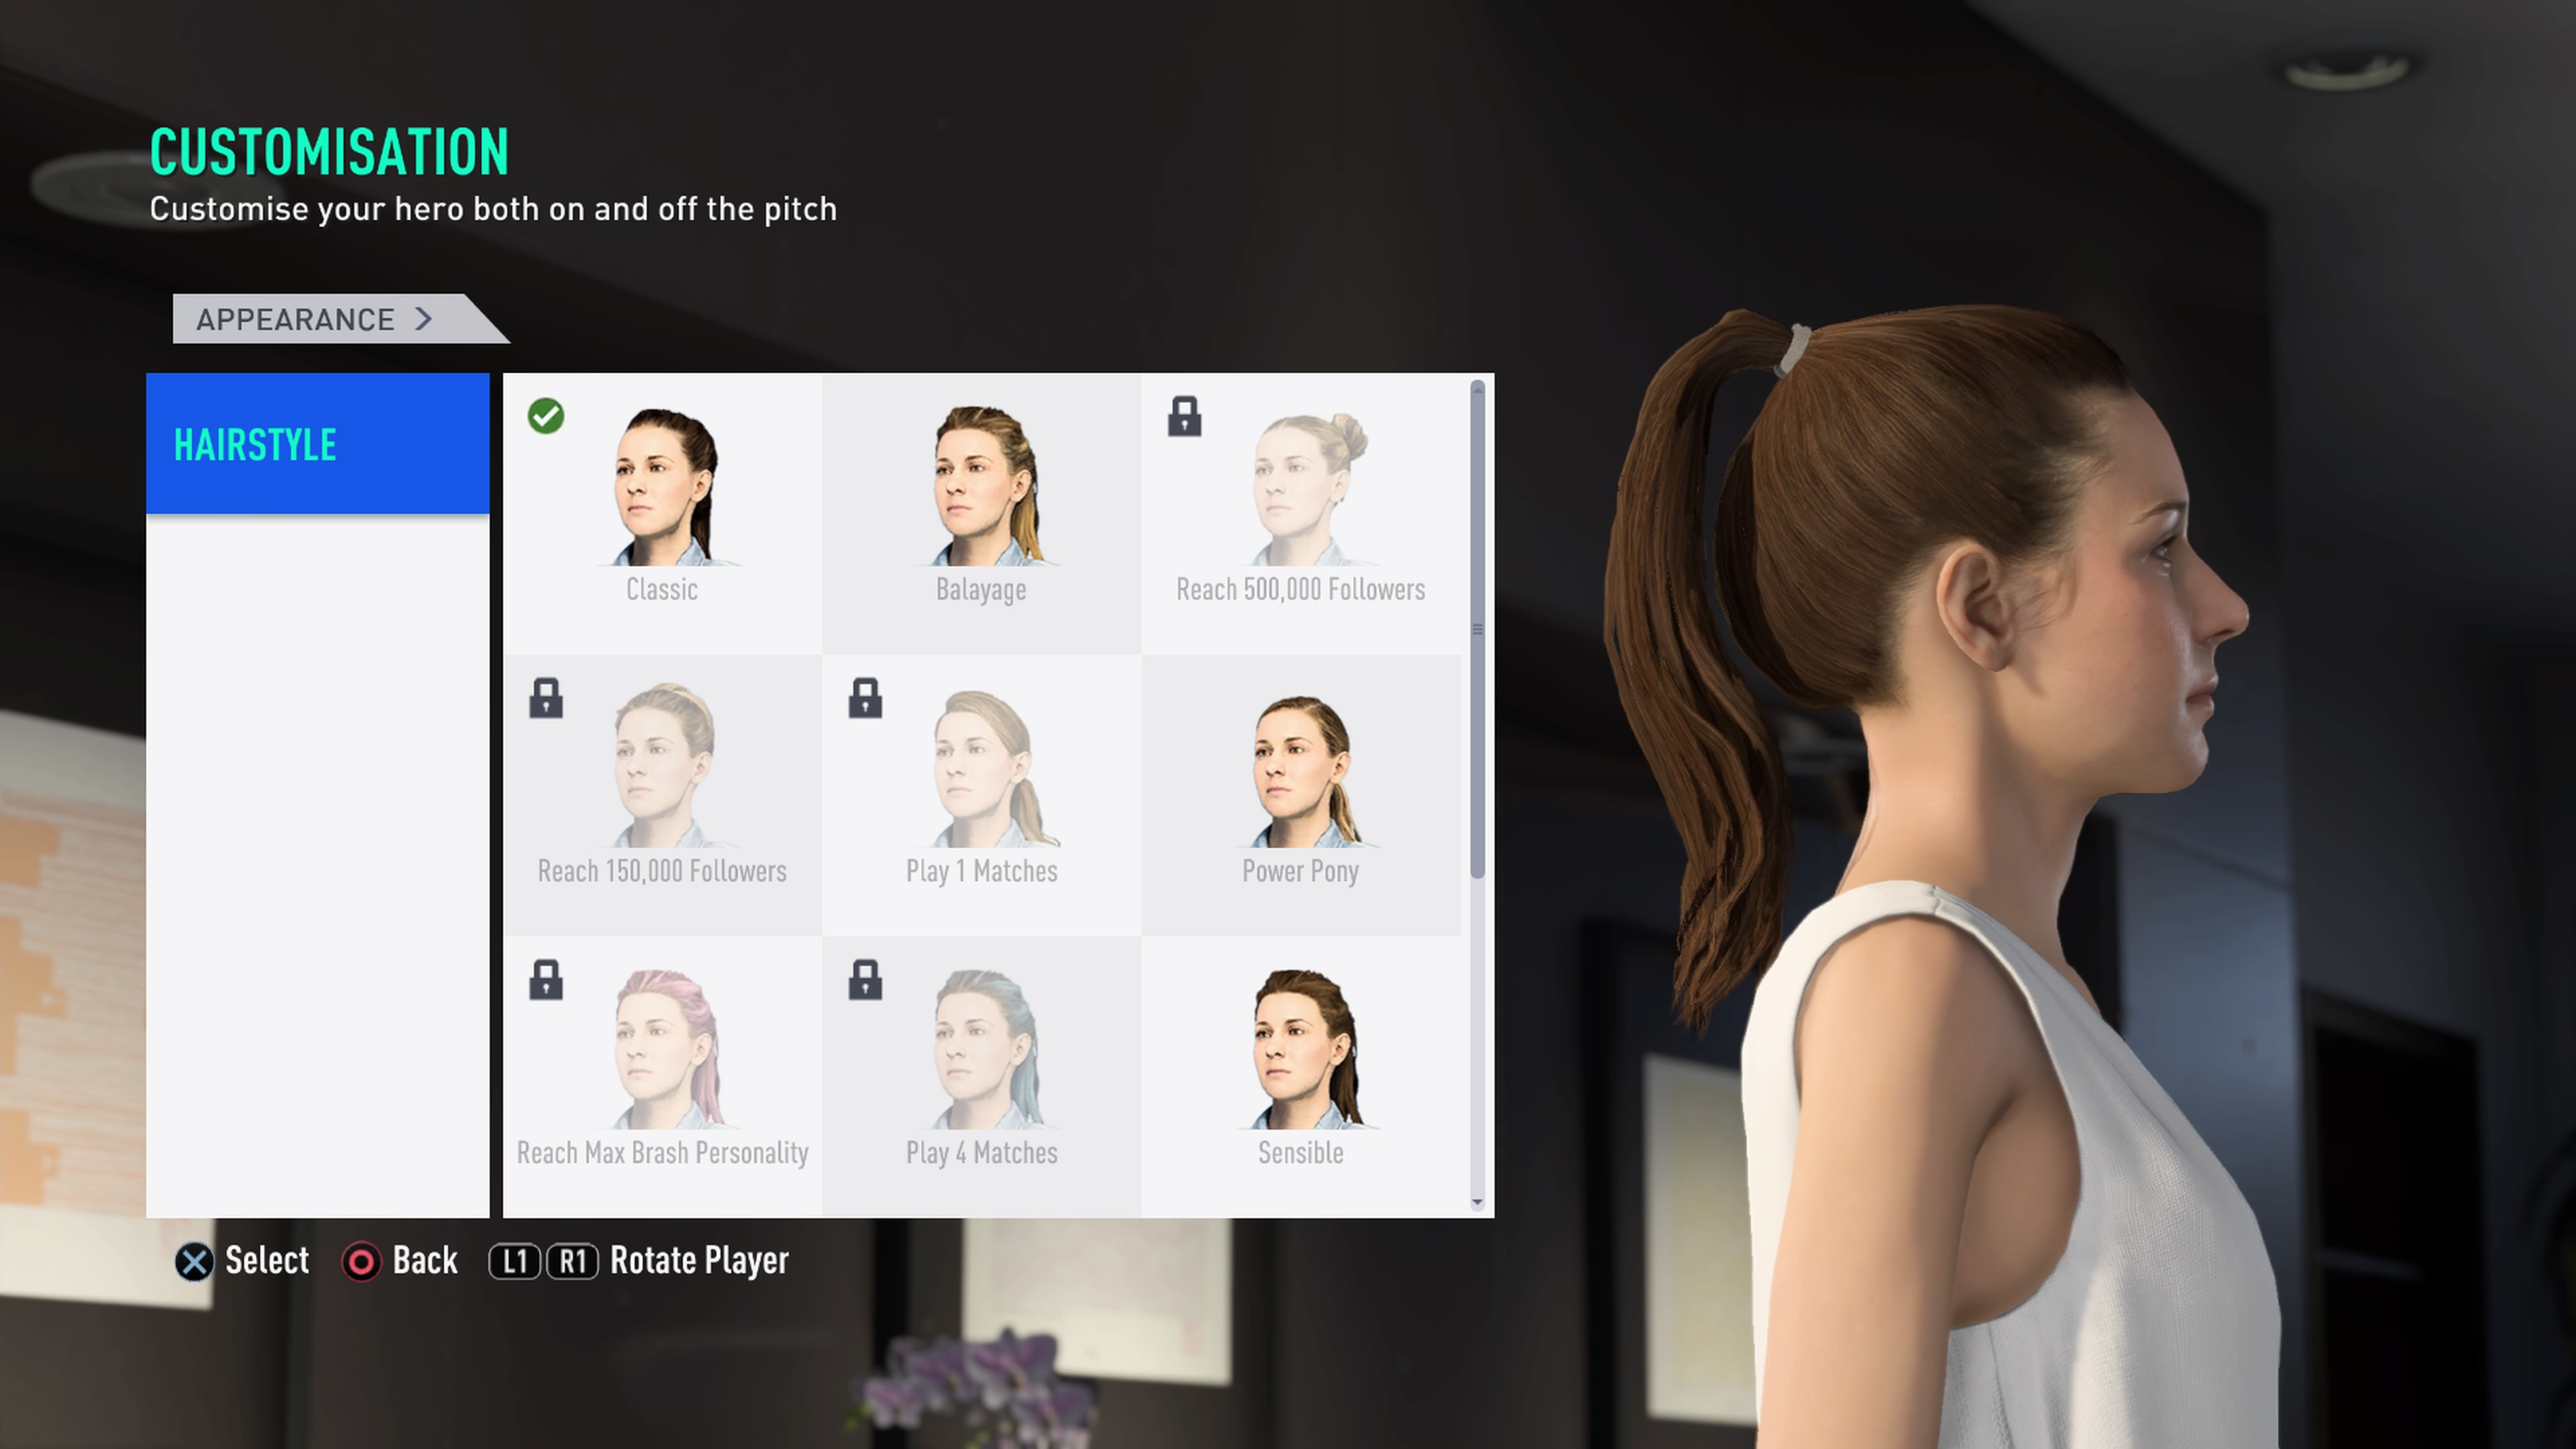This screenshot has height=1449, width=2576.
Task: Click the R1 button icon
Action: 572,1262
